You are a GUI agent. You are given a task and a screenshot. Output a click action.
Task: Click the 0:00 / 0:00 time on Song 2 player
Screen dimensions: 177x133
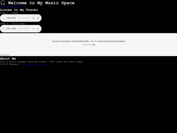11,29
